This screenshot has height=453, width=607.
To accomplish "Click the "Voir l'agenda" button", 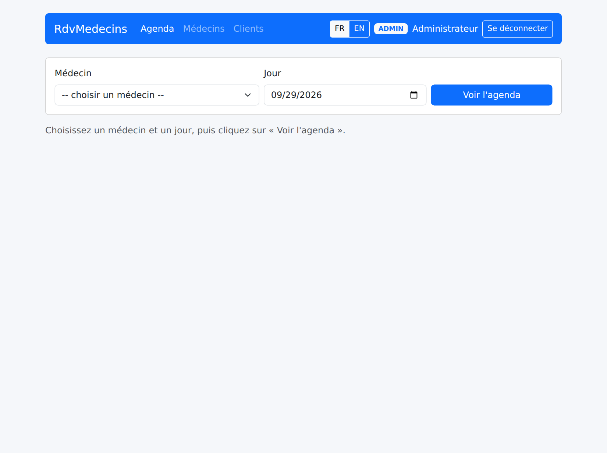I will pyautogui.click(x=491, y=95).
